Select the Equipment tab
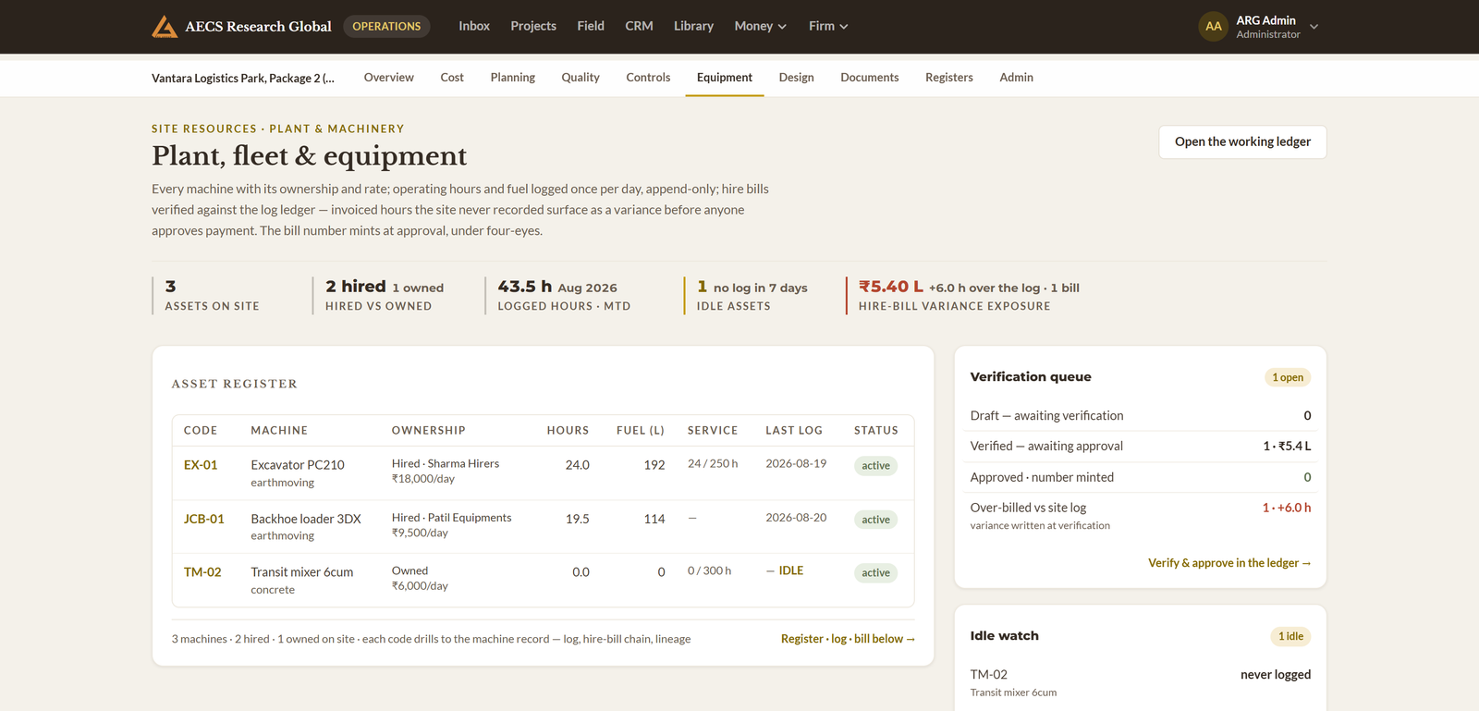1479x711 pixels. (x=725, y=78)
